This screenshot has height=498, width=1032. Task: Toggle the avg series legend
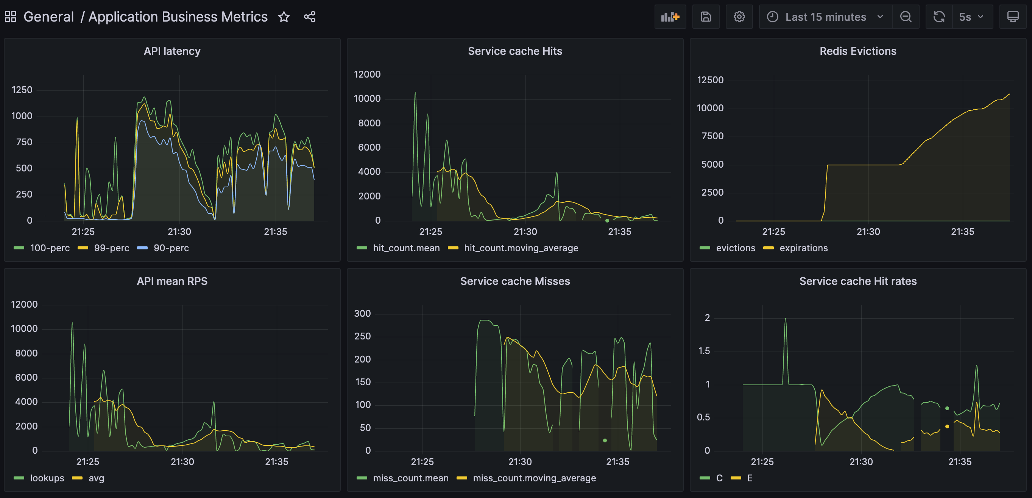[x=96, y=478]
